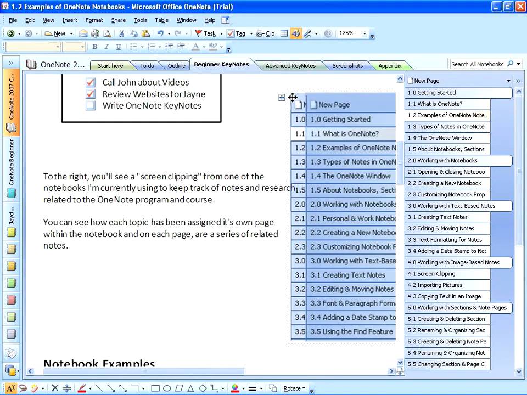This screenshot has height=395, width=527.
Task: Open Print Preview magnifier icon
Action: pyautogui.click(x=107, y=33)
